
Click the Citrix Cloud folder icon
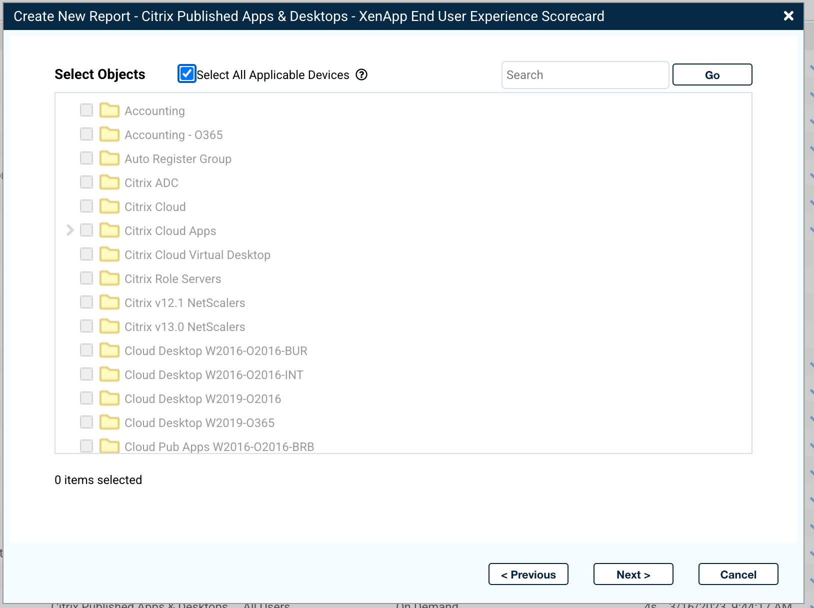pyautogui.click(x=109, y=206)
